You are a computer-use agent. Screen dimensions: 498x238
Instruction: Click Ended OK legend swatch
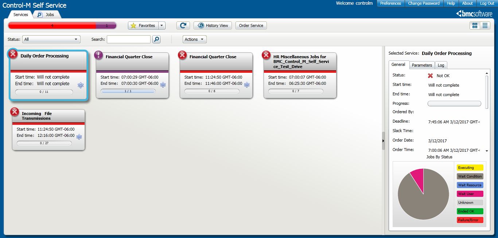tap(470, 211)
